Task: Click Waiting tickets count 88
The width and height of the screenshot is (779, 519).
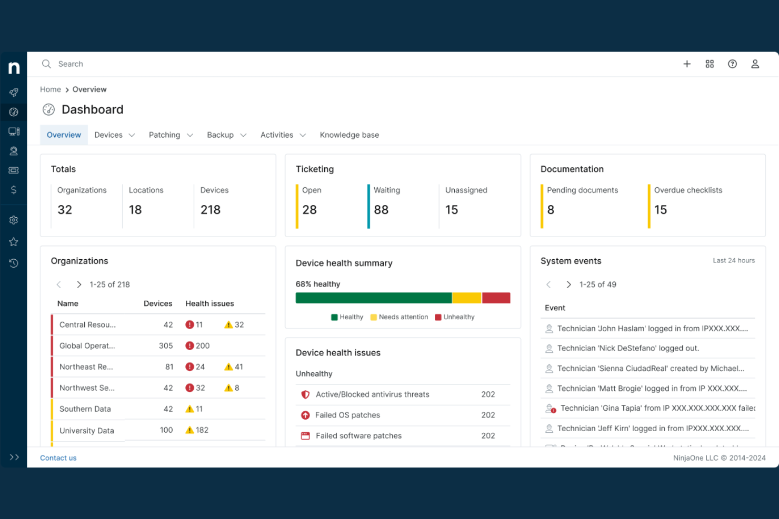Action: pos(381,210)
